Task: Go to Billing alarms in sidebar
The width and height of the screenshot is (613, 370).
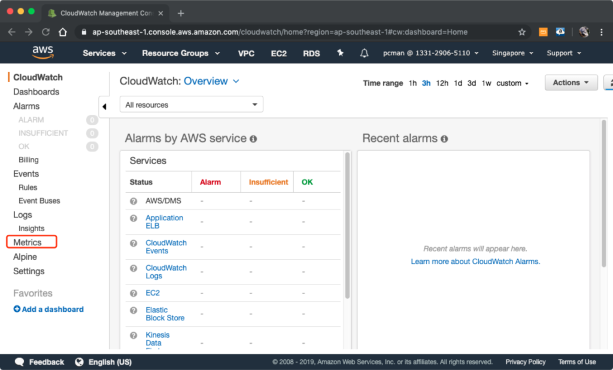Action: coord(29,160)
